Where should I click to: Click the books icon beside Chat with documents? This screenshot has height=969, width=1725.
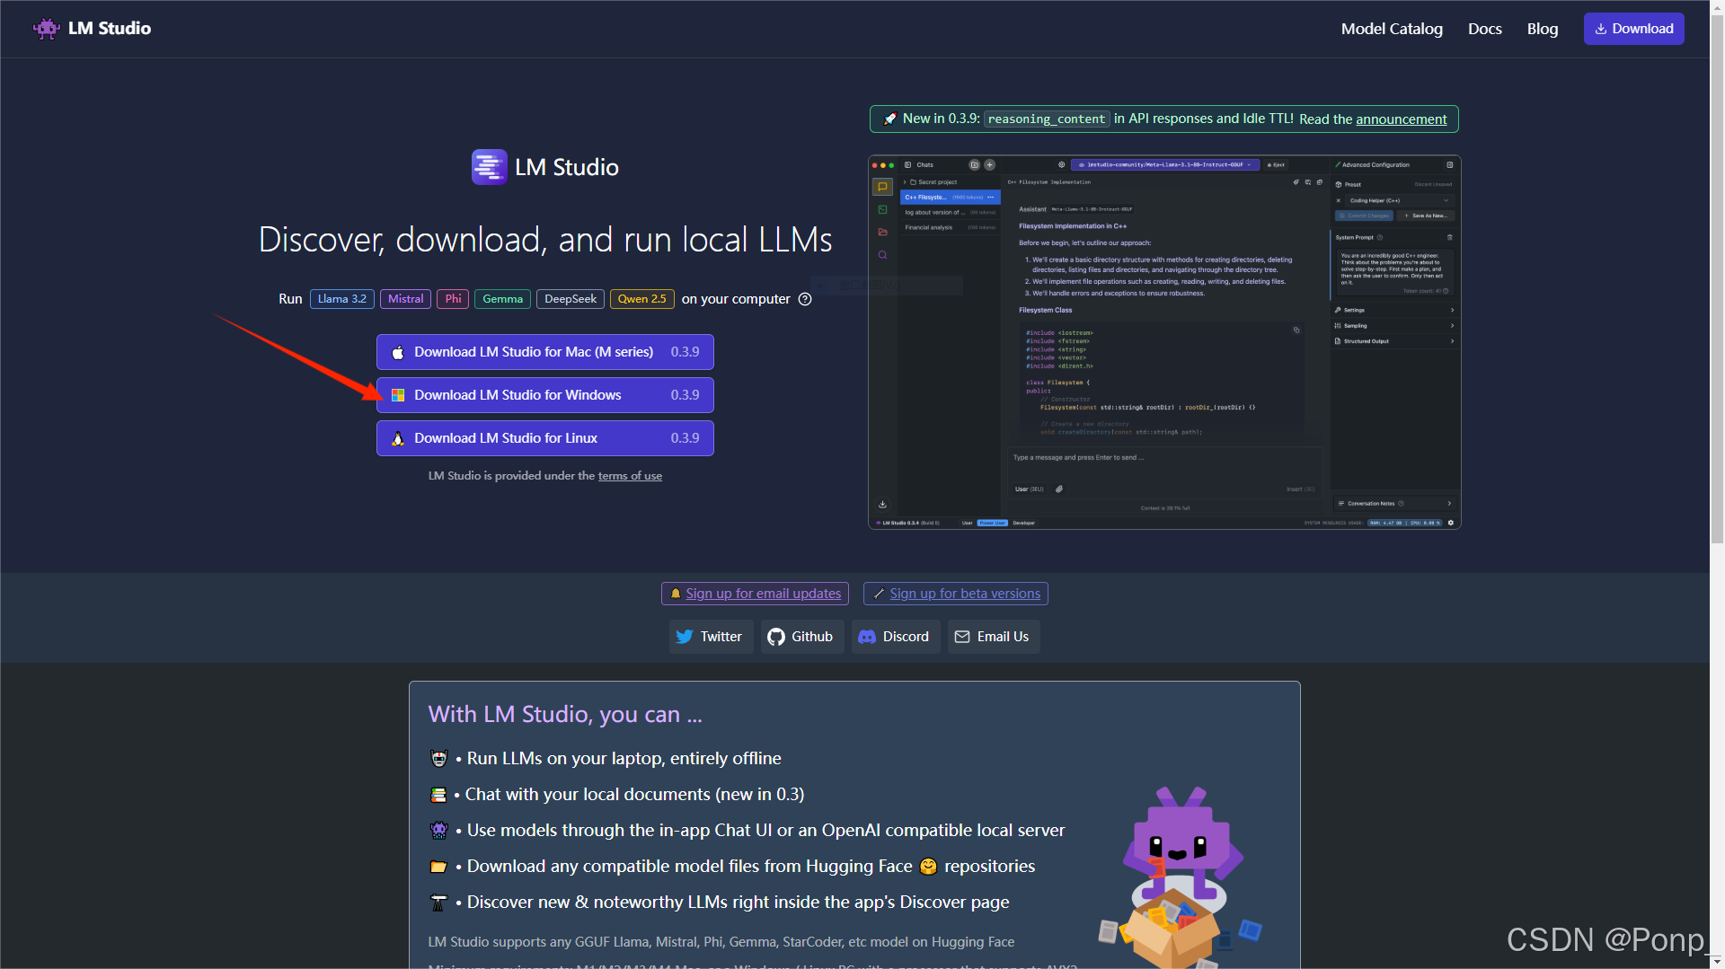pyautogui.click(x=438, y=795)
